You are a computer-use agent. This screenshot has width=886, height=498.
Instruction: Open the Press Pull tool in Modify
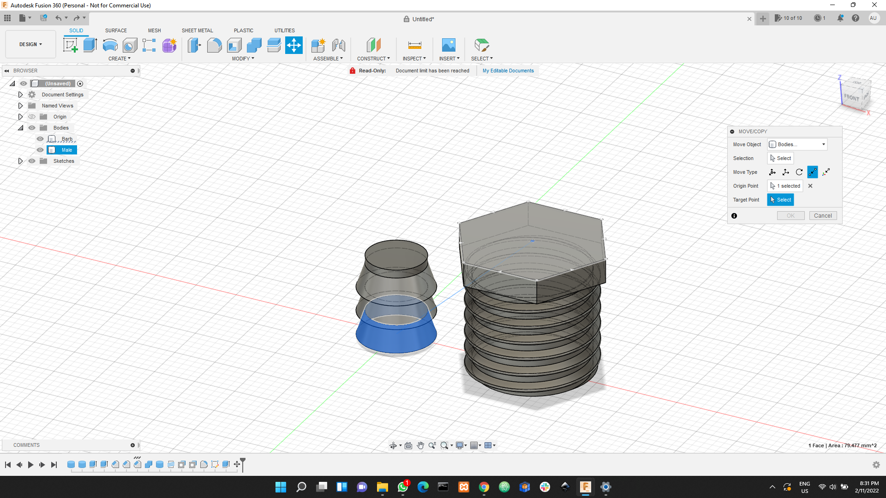click(194, 45)
